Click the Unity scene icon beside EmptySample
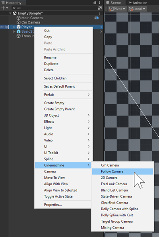Viewport: 159px width, 237px height. click(15, 13)
